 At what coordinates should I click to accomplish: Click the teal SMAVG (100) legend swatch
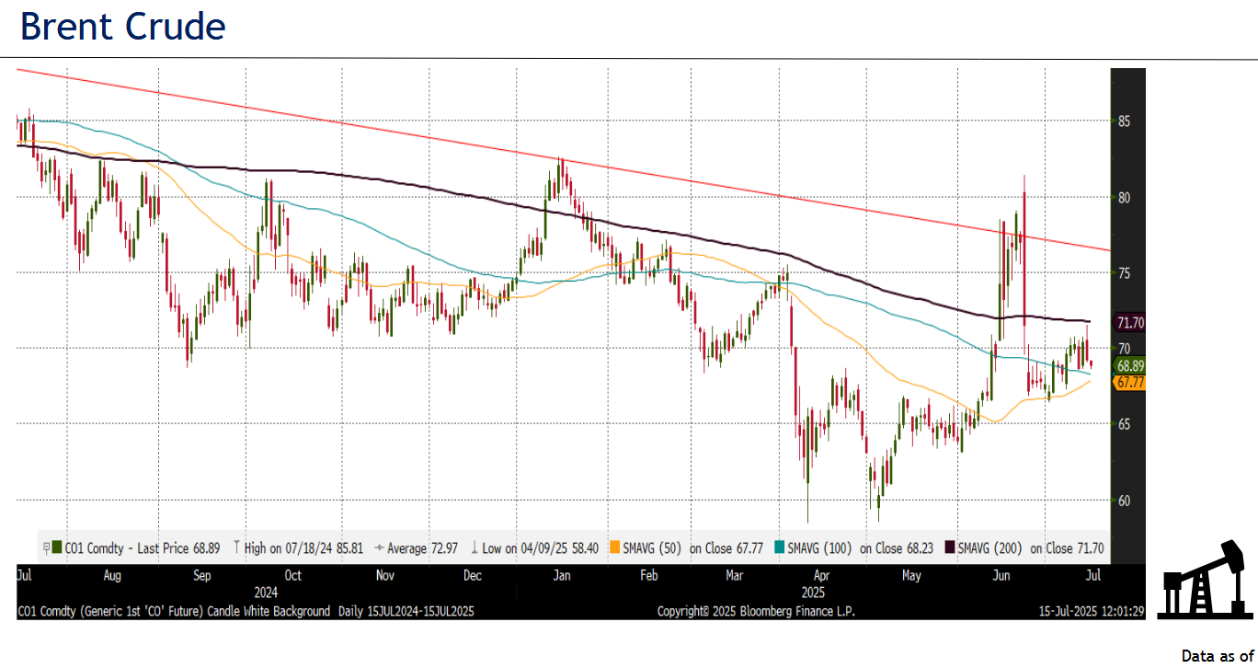(x=781, y=548)
